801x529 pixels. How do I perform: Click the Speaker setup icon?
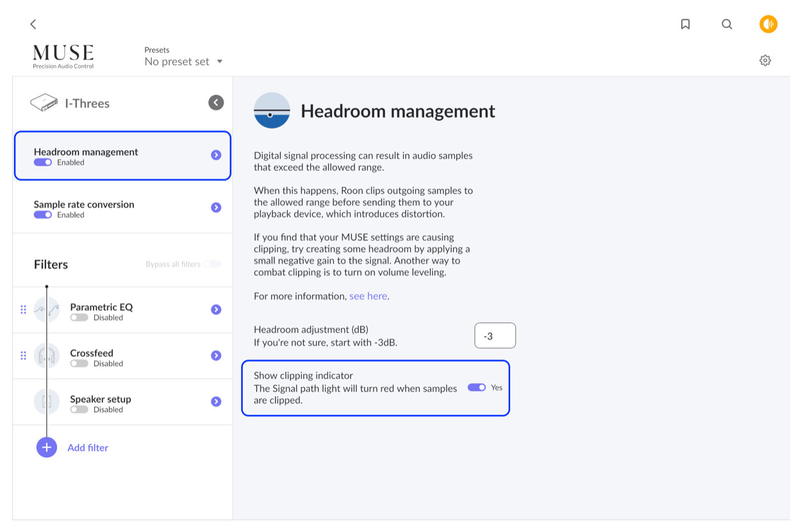(47, 402)
